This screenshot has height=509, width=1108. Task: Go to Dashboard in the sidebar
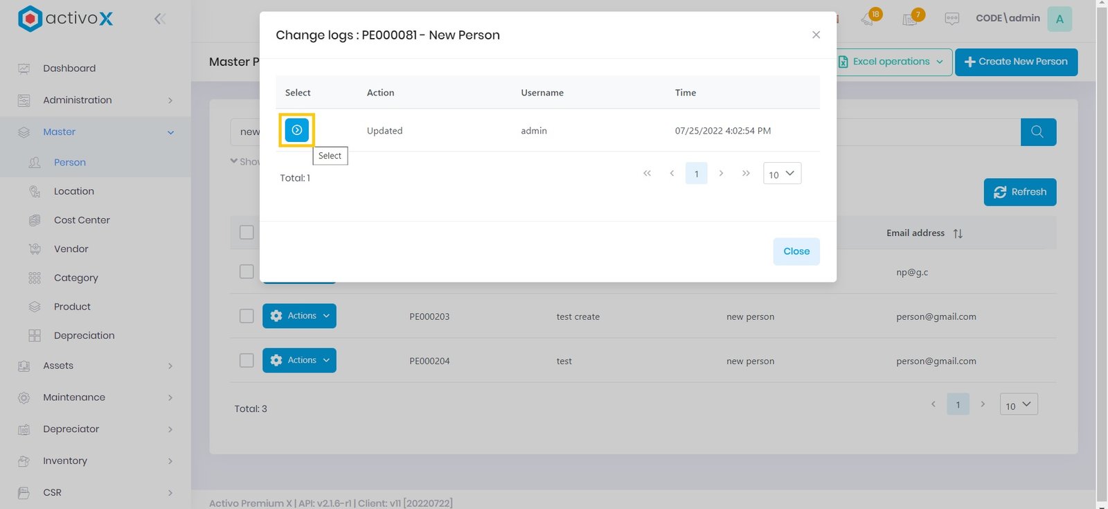click(69, 69)
